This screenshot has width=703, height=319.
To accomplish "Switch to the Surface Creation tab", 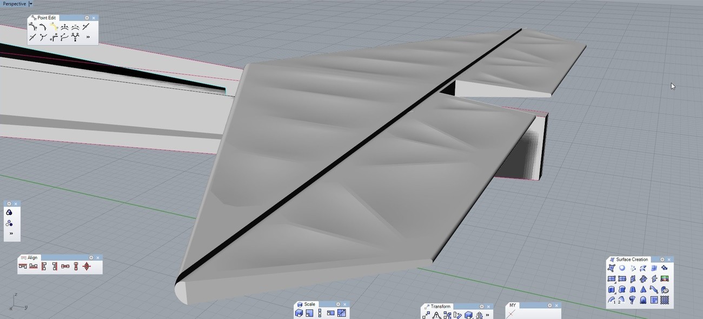I will point(631,260).
